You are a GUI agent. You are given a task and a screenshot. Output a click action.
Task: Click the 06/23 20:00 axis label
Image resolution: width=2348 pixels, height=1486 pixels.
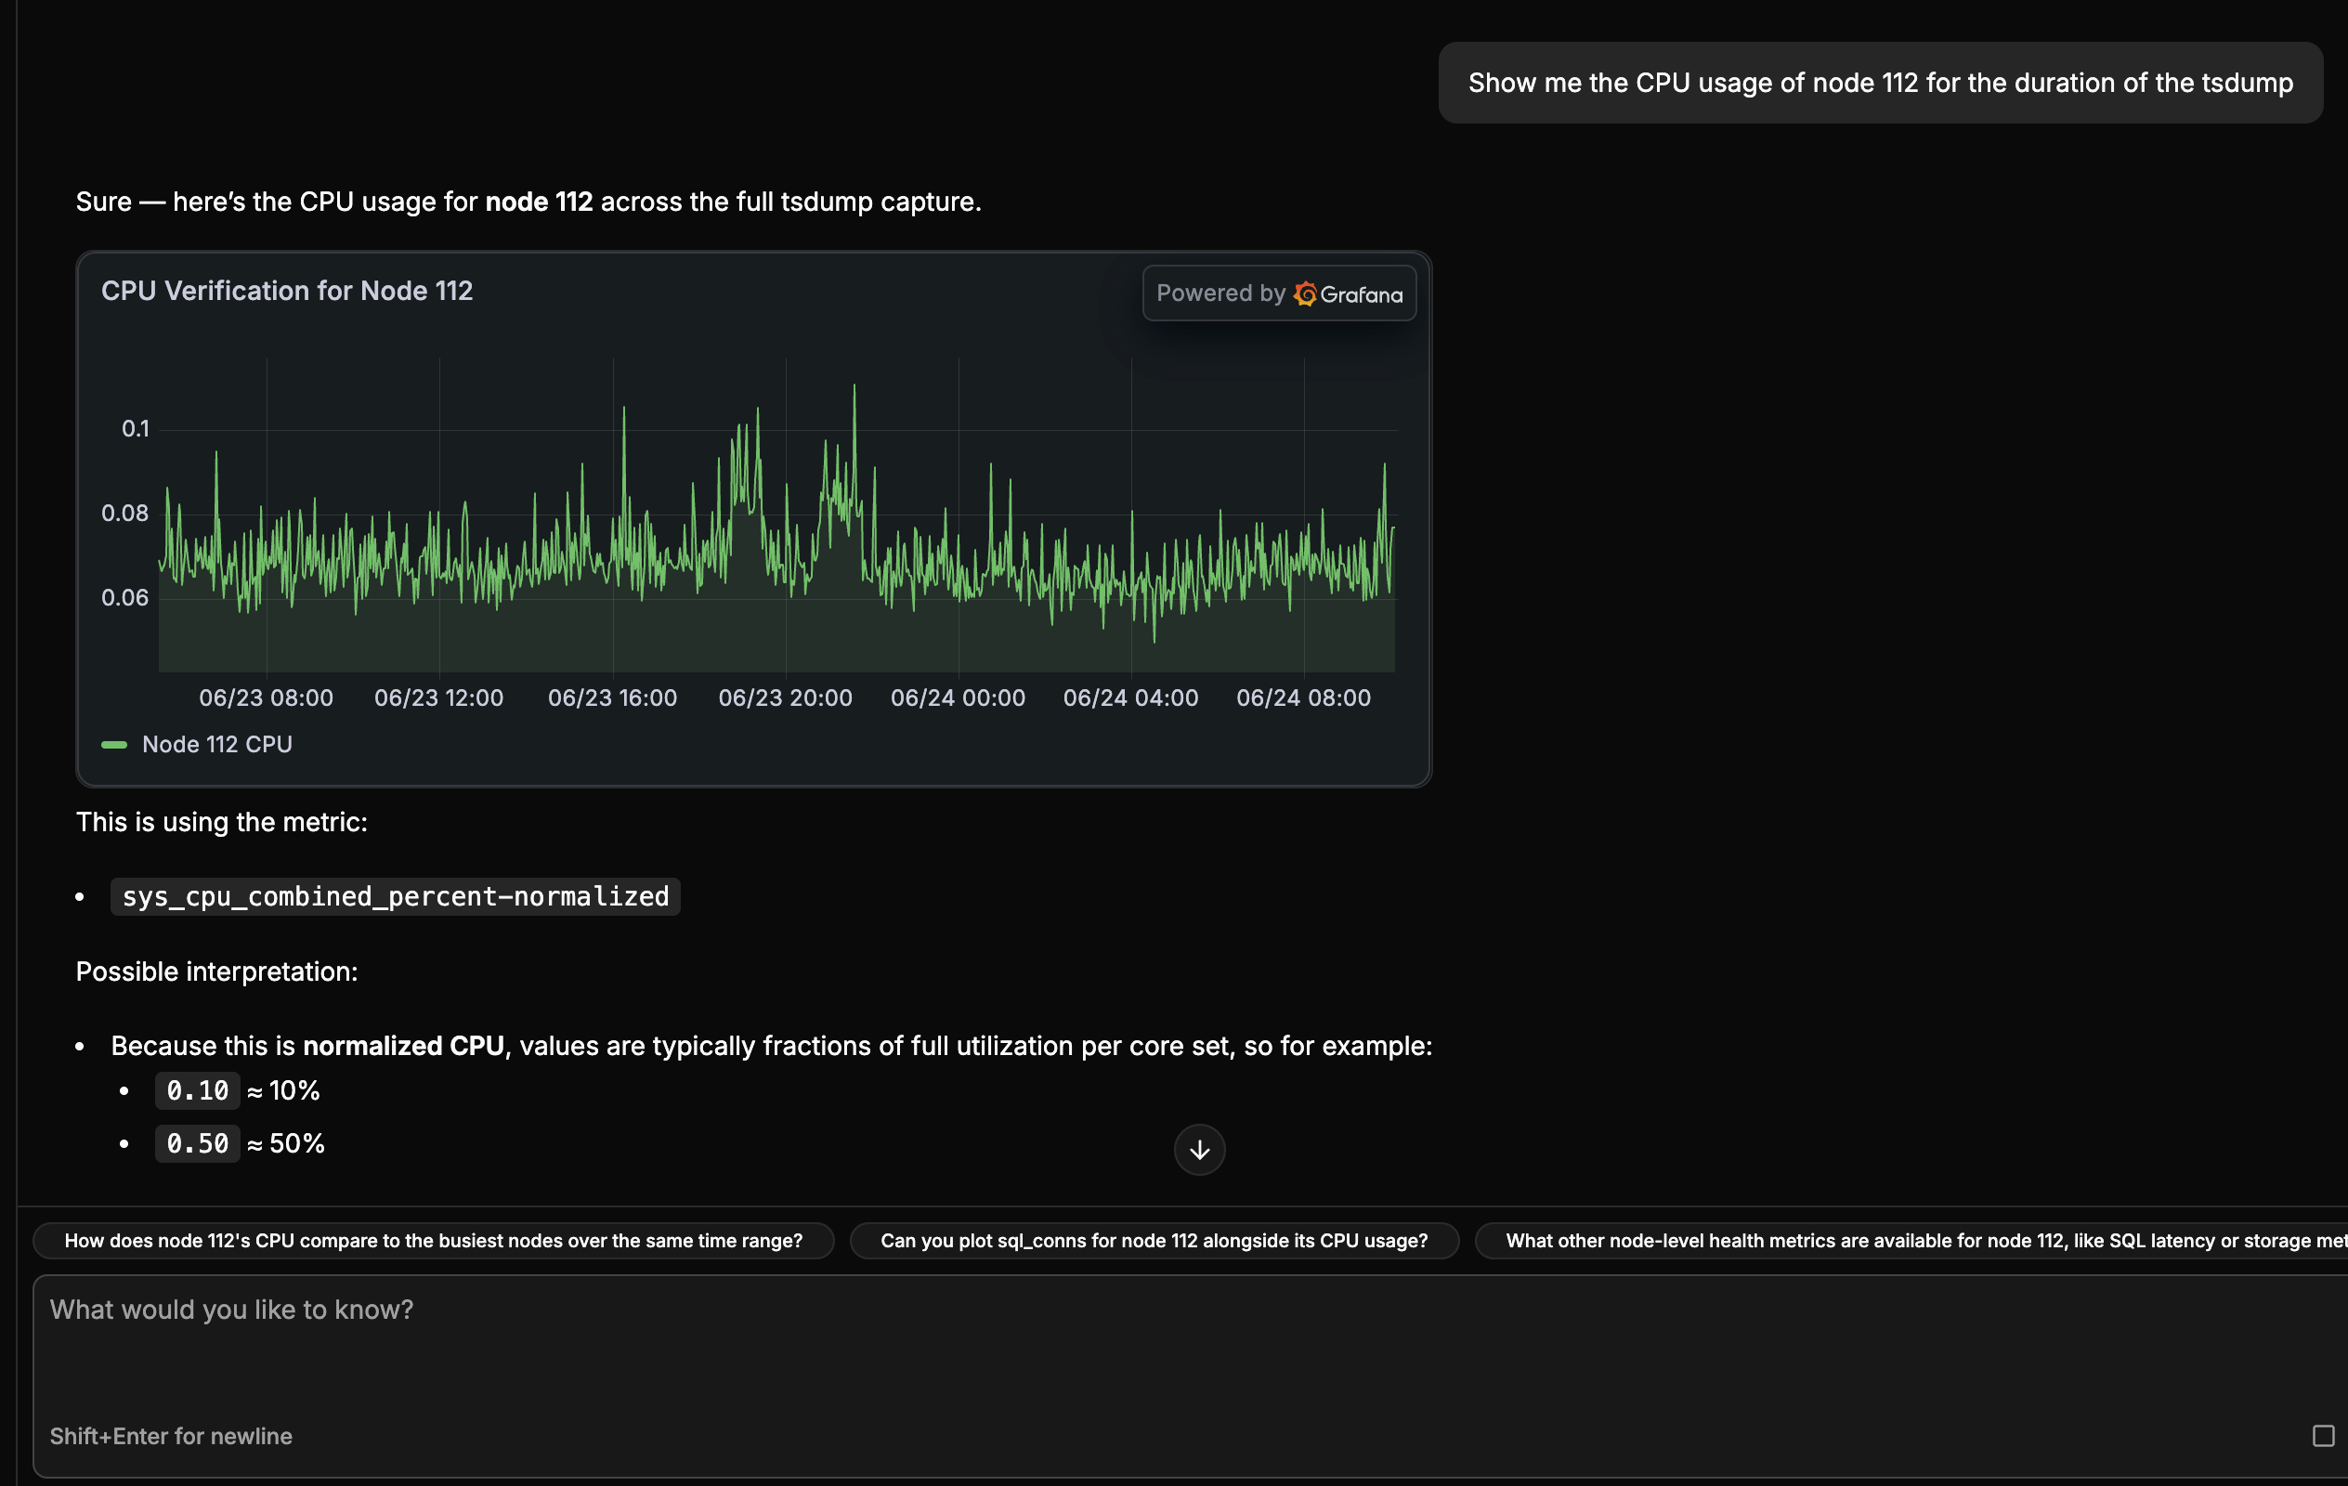coord(785,698)
